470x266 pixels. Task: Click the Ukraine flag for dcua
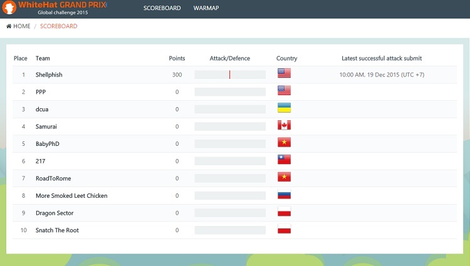point(284,108)
